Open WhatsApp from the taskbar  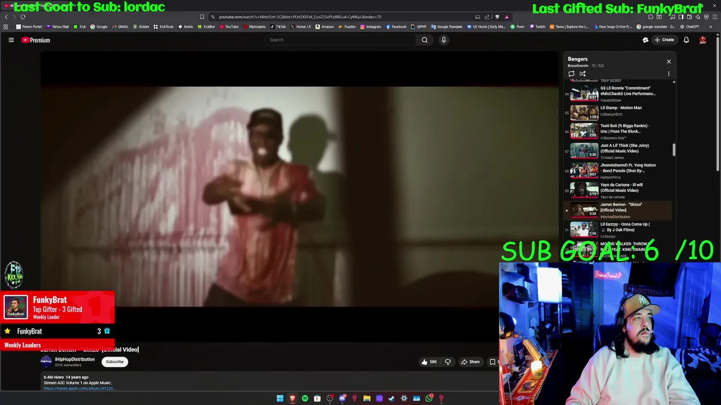coord(429,398)
